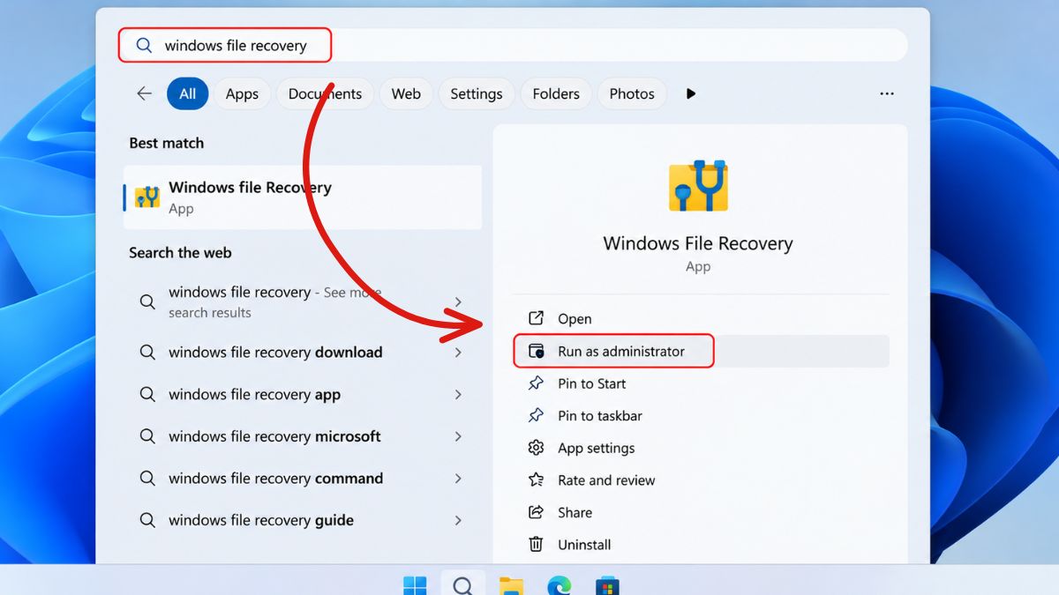Click the Search icon on the taskbar
The width and height of the screenshot is (1059, 595).
462,584
